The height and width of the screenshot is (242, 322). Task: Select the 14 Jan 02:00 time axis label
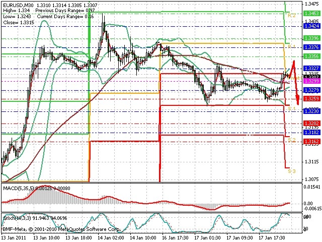[111, 238]
